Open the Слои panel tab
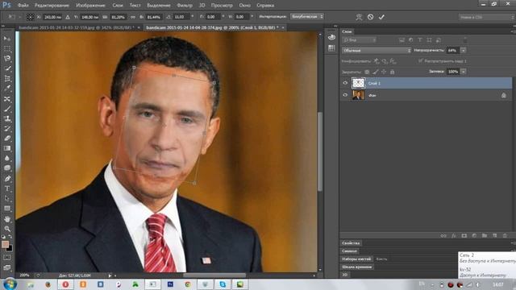516x290 pixels. (x=347, y=31)
